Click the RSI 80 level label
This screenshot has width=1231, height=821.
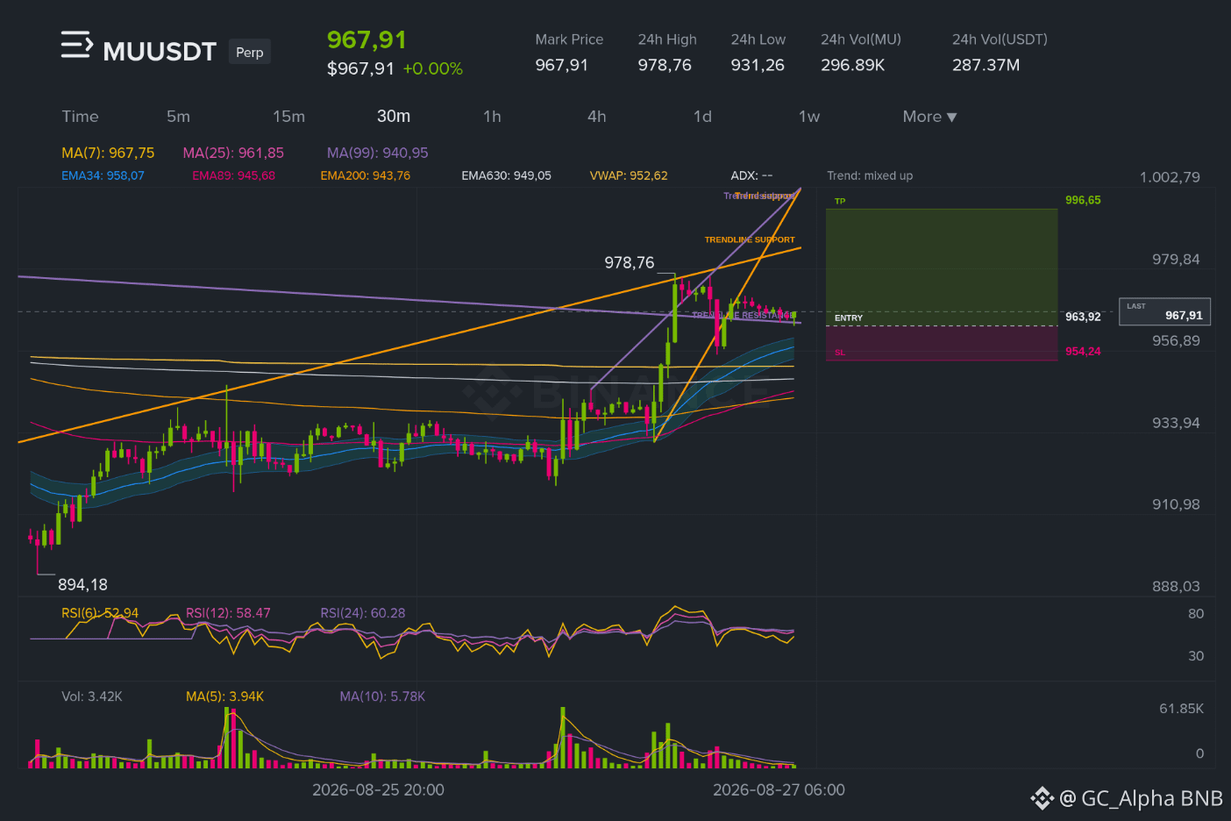[1196, 614]
